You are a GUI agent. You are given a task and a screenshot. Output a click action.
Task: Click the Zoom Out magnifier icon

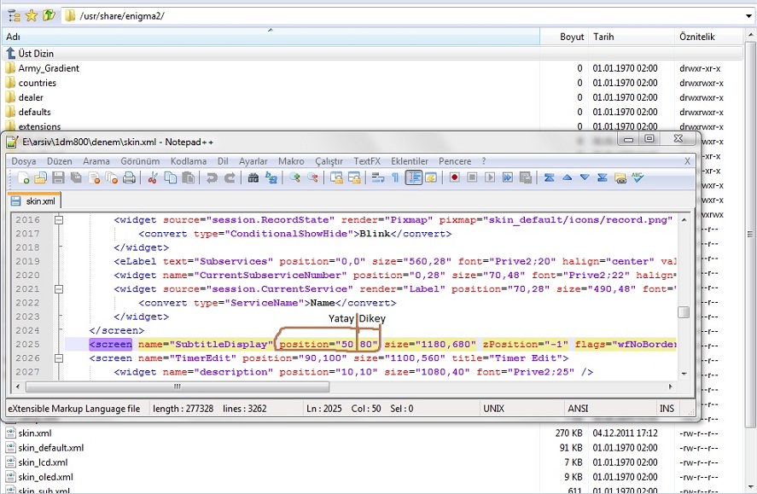(312, 178)
